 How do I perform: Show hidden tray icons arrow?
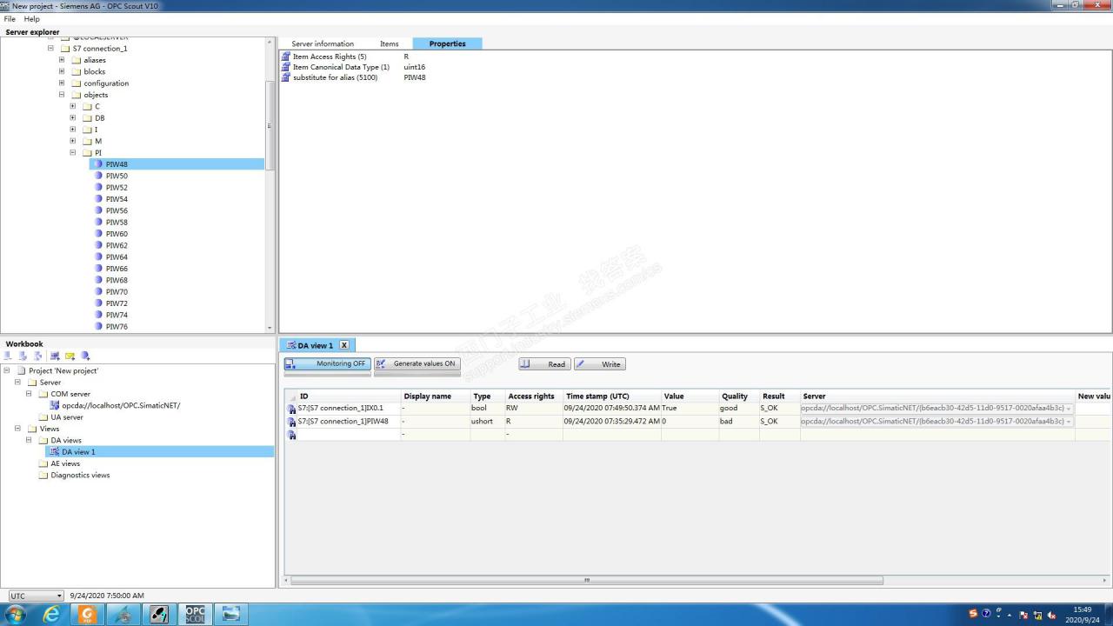point(1010,615)
